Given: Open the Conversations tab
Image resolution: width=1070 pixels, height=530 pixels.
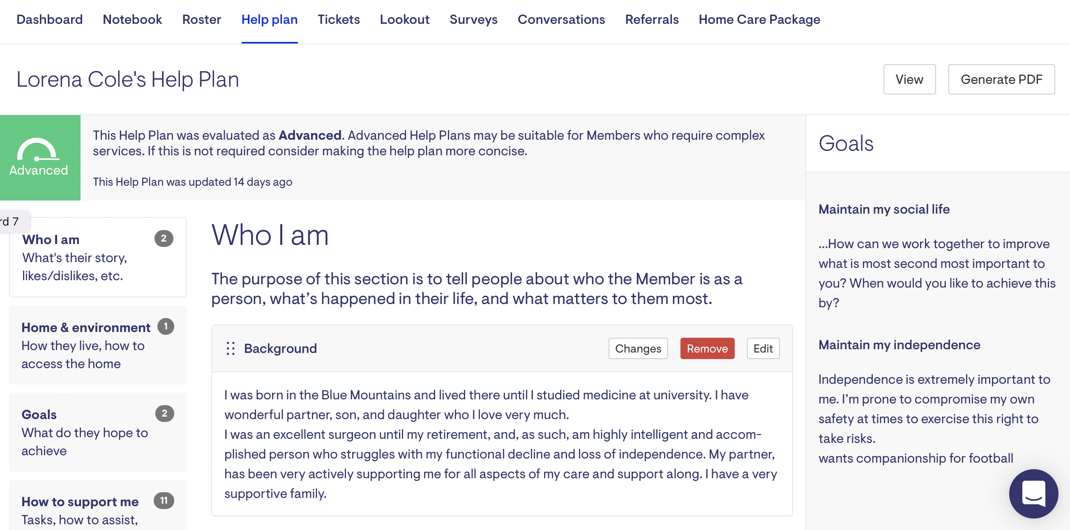Looking at the screenshot, I should pos(561,20).
